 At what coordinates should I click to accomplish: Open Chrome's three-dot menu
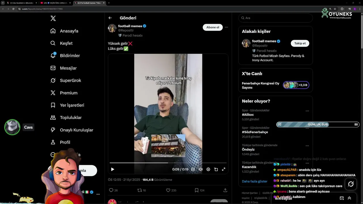(x=360, y=9)
